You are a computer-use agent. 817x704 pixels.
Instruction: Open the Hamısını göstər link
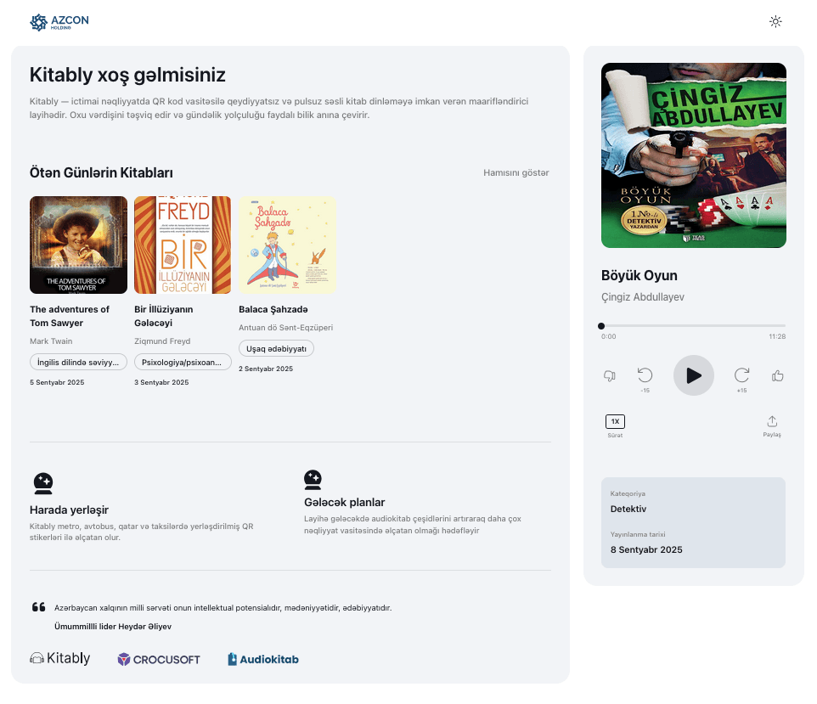(516, 172)
